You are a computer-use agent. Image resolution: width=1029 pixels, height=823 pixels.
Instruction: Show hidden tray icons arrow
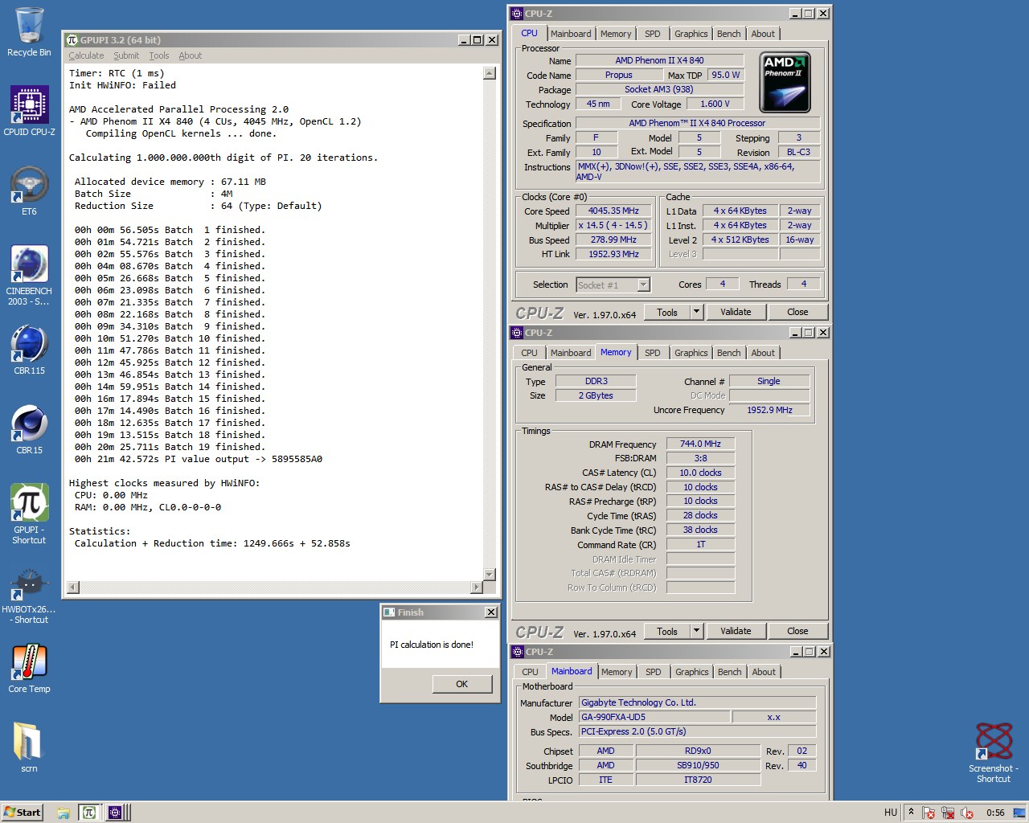point(911,813)
